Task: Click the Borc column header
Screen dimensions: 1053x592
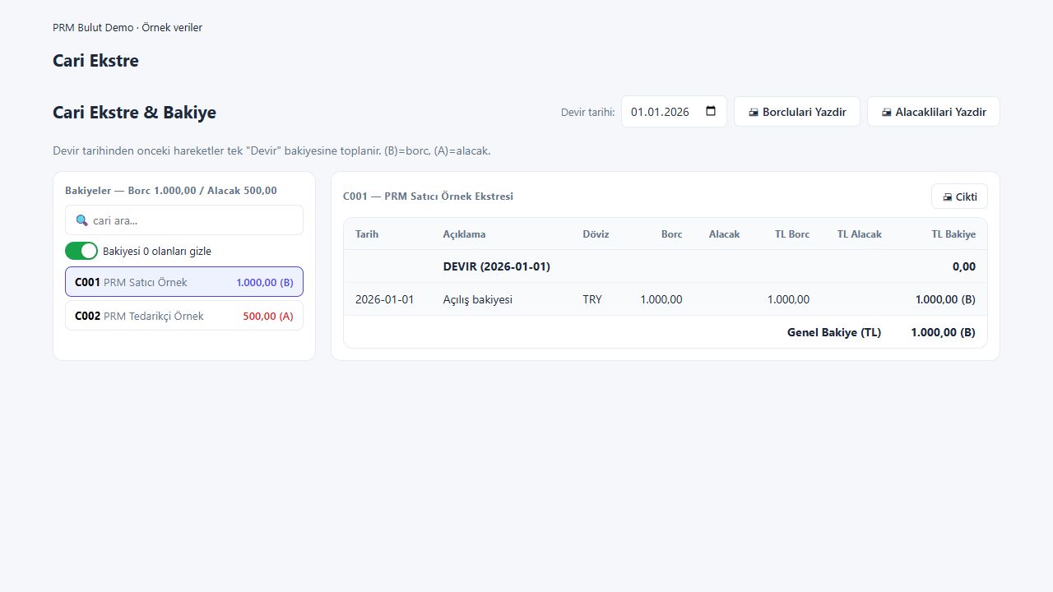Action: coord(671,234)
